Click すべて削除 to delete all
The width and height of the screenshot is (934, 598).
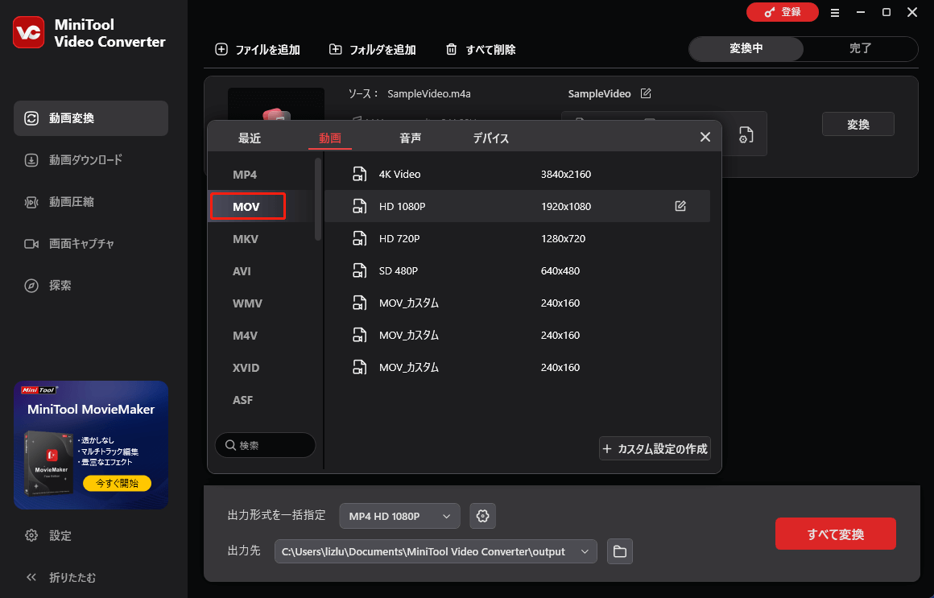481,49
